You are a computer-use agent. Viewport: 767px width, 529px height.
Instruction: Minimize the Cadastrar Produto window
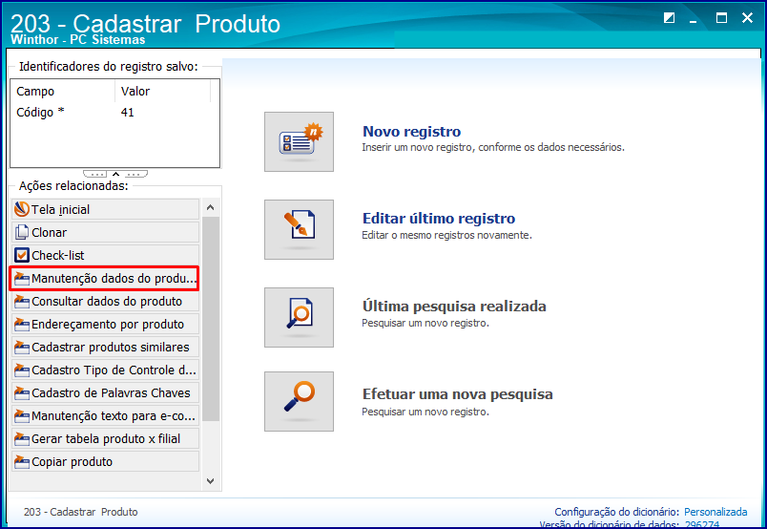pyautogui.click(x=693, y=20)
